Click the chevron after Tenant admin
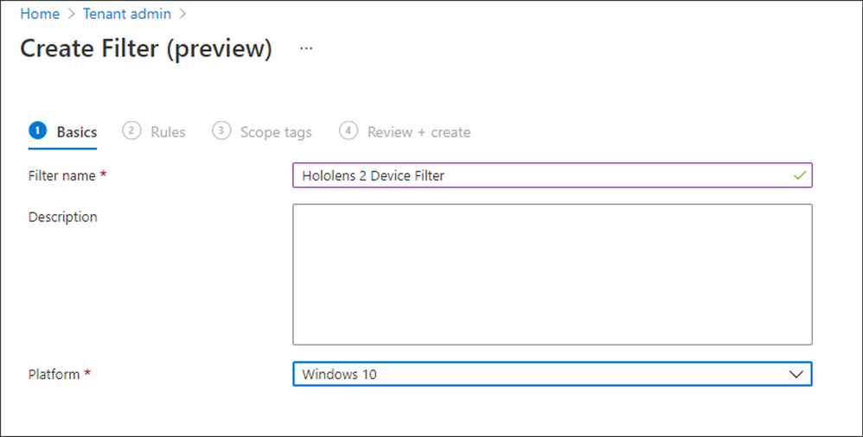The width and height of the screenshot is (863, 437). [182, 14]
